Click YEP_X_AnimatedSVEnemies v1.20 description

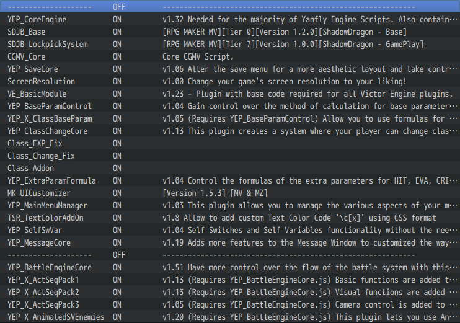[x=310, y=317]
